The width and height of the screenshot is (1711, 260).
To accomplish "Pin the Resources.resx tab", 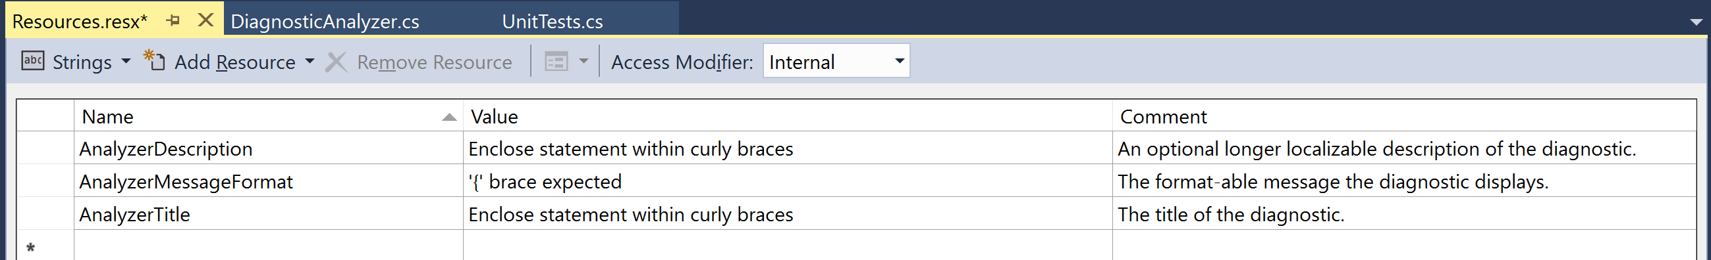I will pos(173,20).
